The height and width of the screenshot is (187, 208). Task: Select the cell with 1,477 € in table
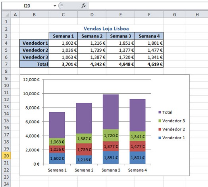pyautogui.click(x=149, y=50)
